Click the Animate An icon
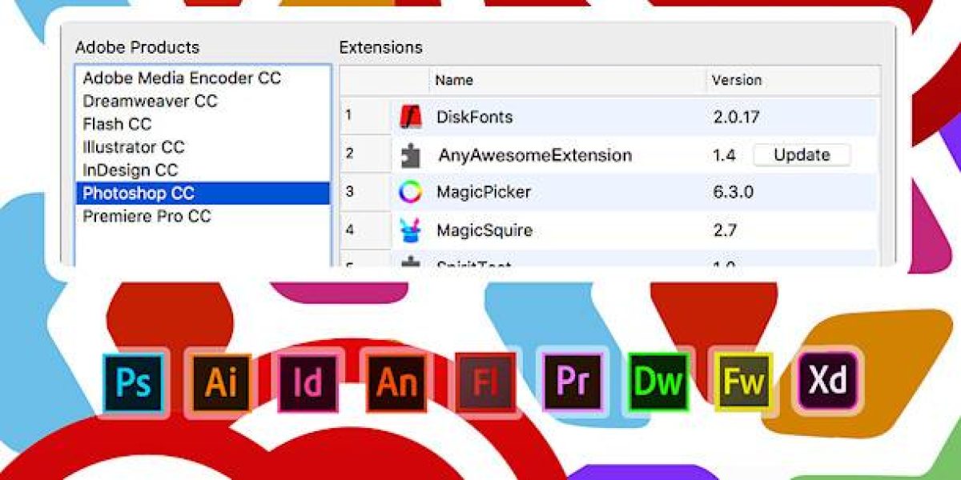This screenshot has height=480, width=961. pyautogui.click(x=396, y=382)
